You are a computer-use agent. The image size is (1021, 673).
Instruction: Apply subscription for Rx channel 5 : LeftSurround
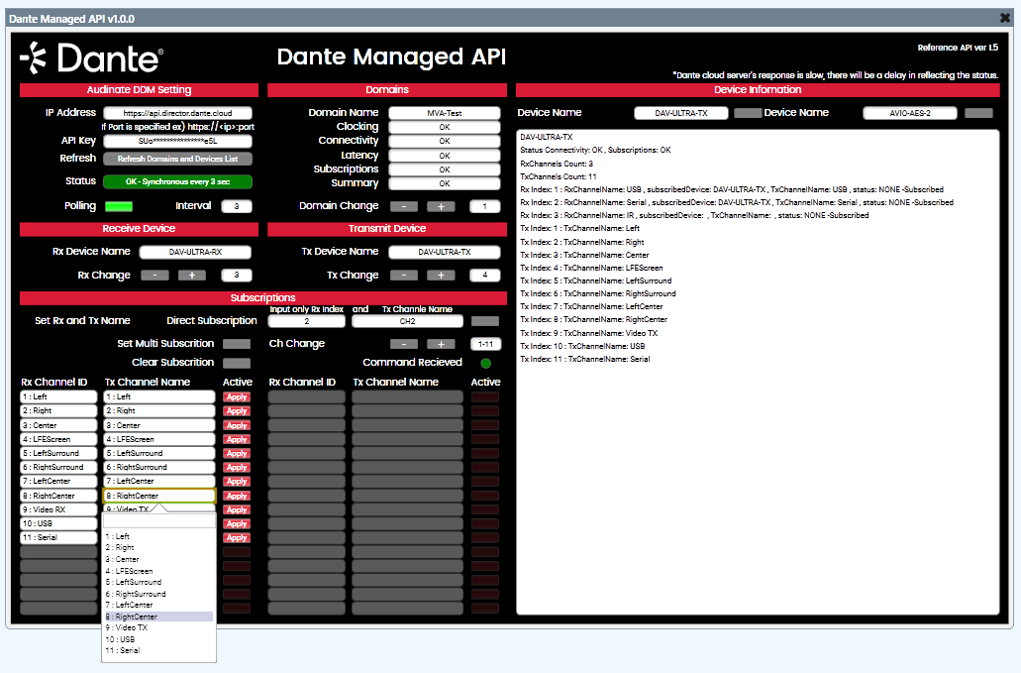coord(237,453)
